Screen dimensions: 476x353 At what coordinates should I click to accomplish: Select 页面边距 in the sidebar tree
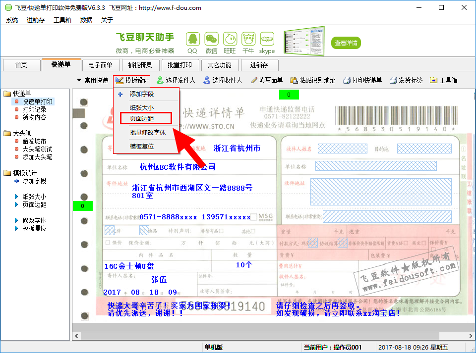pyautogui.click(x=34, y=204)
